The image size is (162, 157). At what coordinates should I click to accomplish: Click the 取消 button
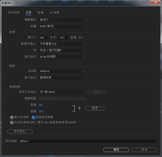[x=144, y=150]
